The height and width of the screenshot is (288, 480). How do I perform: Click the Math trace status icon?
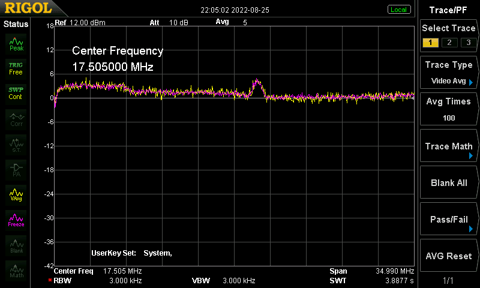coord(16,271)
